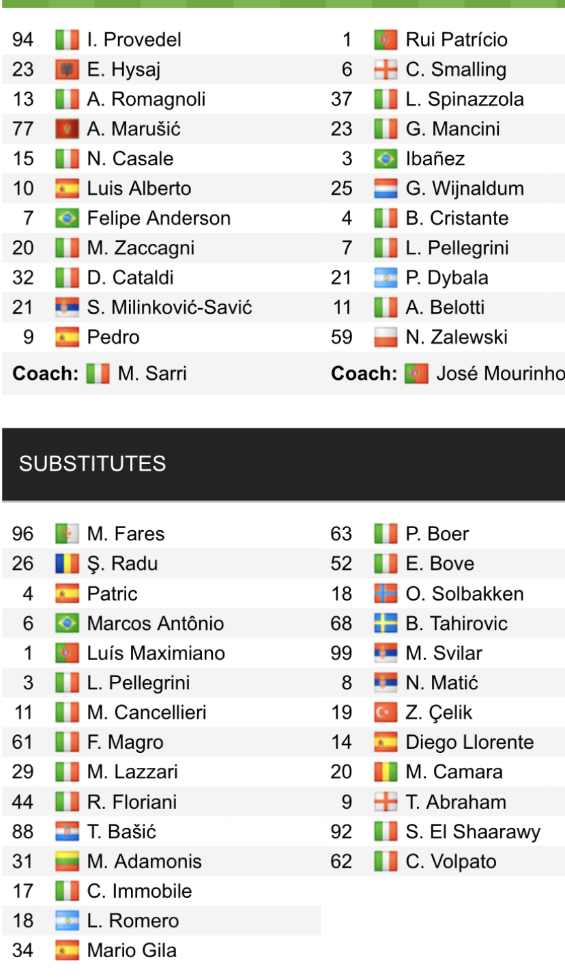Click the Swedish flag beside B. Tahirovic

(x=386, y=623)
